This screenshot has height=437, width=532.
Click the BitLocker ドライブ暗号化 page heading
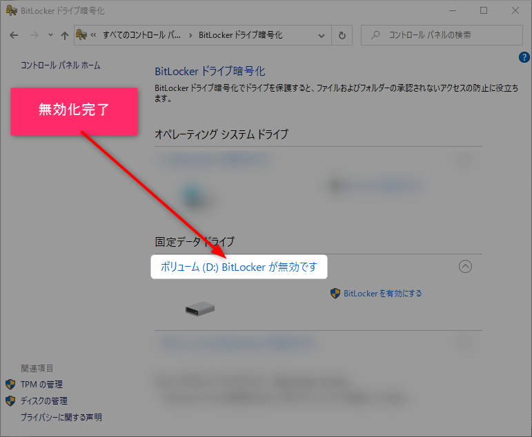point(210,71)
